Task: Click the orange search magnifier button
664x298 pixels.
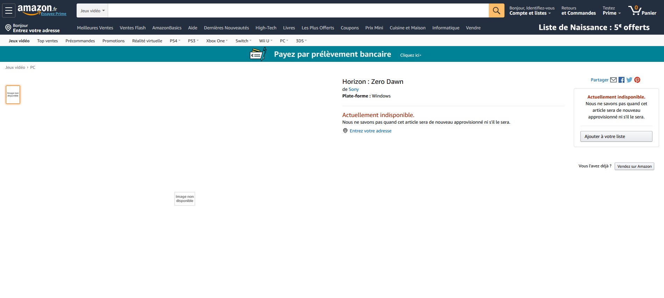Action: tap(496, 10)
